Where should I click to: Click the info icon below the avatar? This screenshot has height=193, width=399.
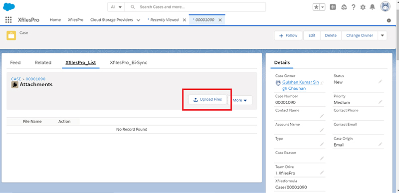click(x=389, y=20)
